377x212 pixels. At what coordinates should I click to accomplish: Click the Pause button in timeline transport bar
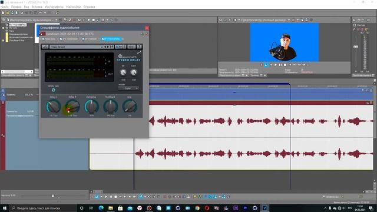tap(111, 197)
